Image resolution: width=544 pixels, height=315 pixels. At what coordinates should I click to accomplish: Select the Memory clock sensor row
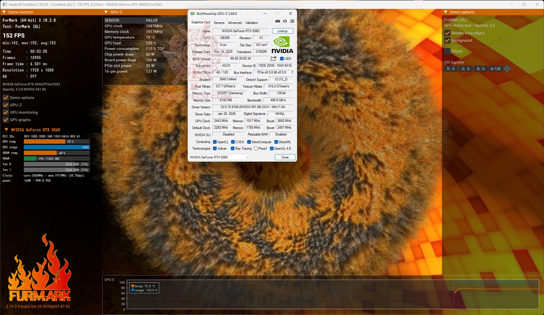[x=145, y=32]
